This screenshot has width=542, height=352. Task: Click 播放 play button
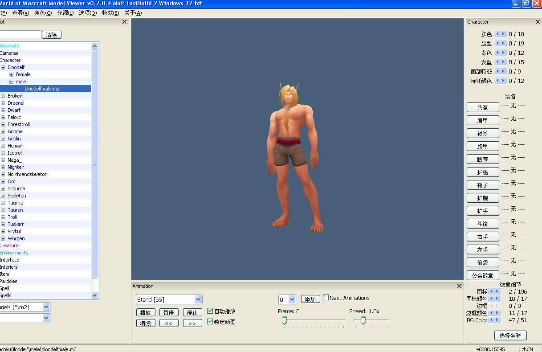click(x=146, y=312)
